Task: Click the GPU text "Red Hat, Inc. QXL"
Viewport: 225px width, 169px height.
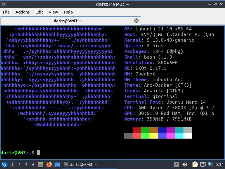Action: [x=185, y=114]
